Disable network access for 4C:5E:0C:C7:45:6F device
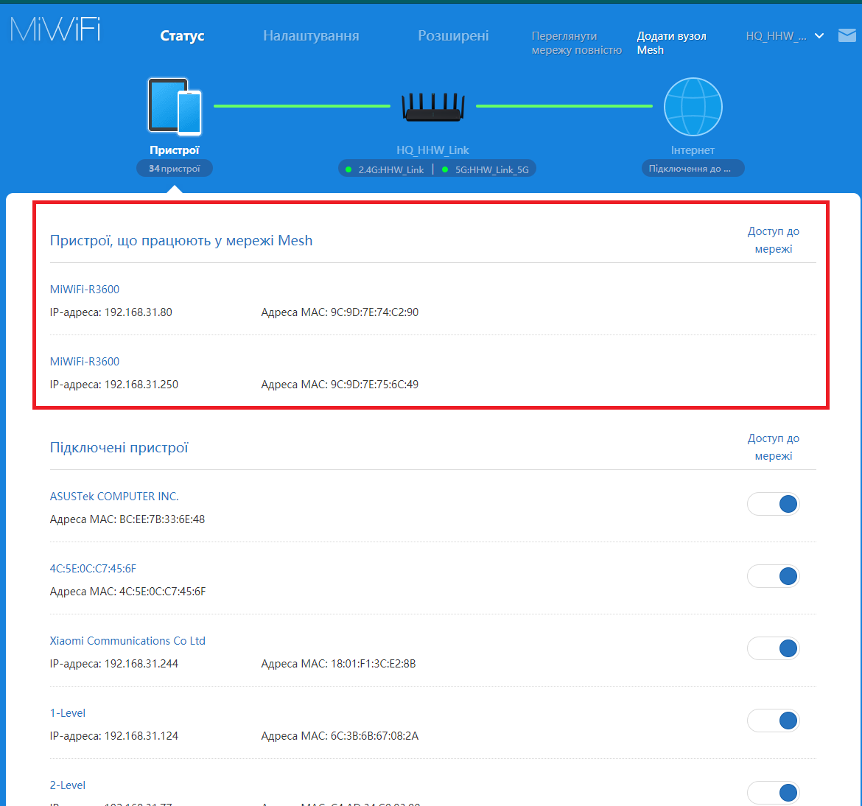Viewport: 862px width, 806px height. point(773,576)
